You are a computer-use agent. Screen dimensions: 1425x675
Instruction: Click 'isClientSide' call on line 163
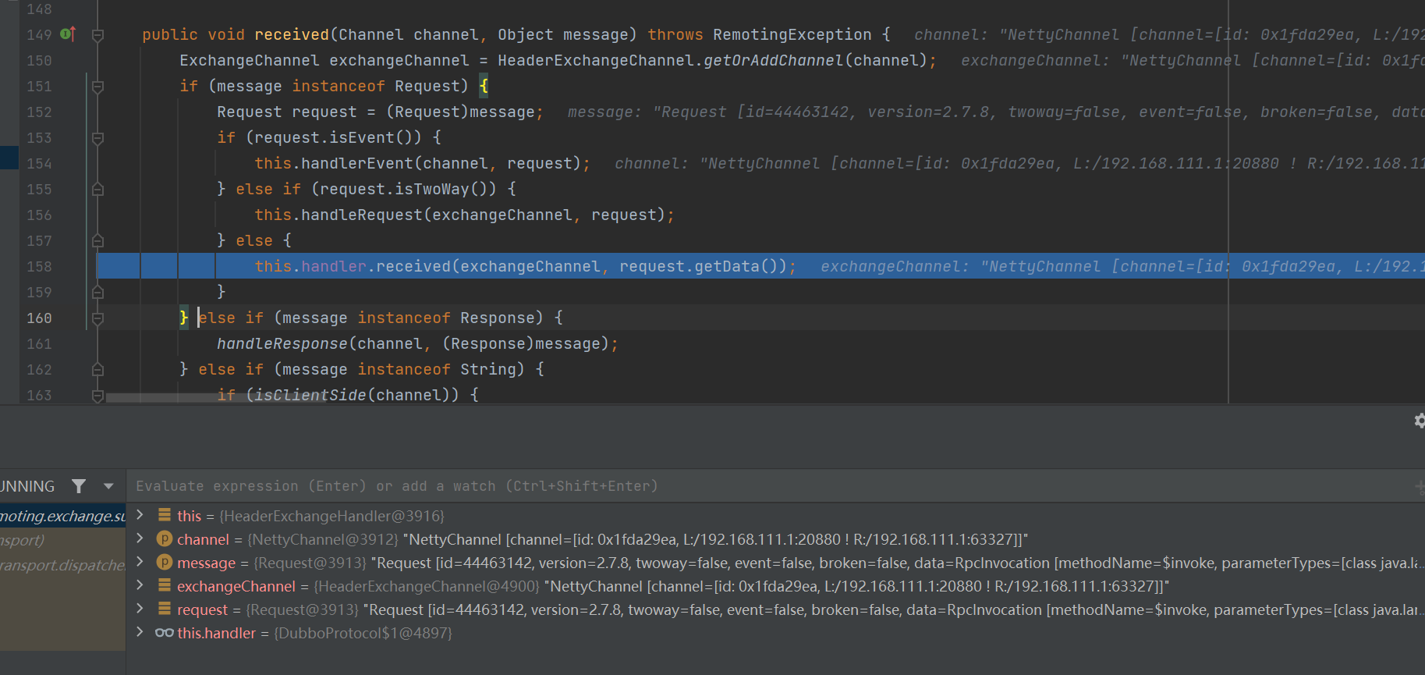(x=310, y=395)
